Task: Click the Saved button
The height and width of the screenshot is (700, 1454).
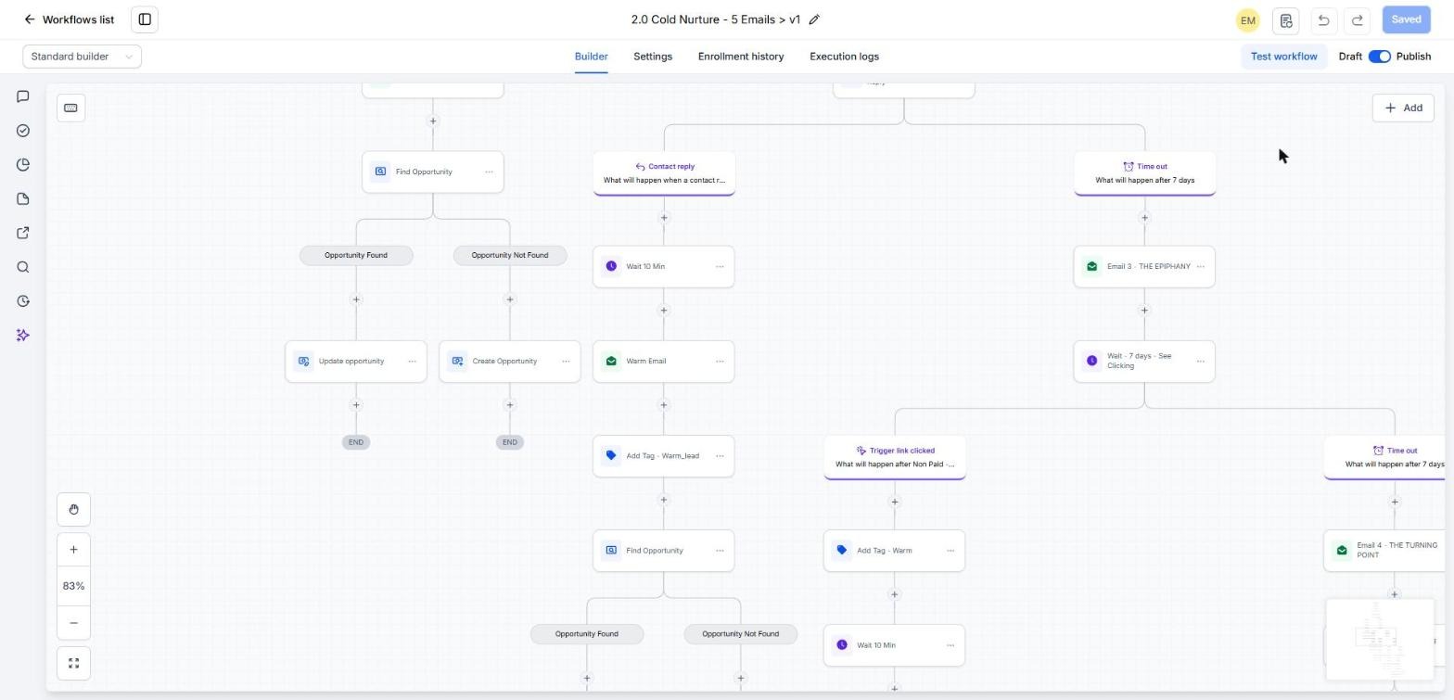Action: pyautogui.click(x=1406, y=19)
